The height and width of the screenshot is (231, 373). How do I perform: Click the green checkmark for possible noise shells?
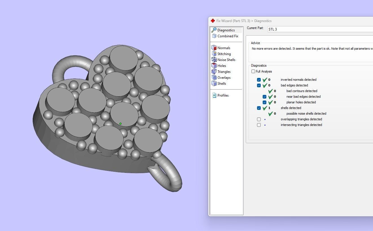[x=270, y=114]
